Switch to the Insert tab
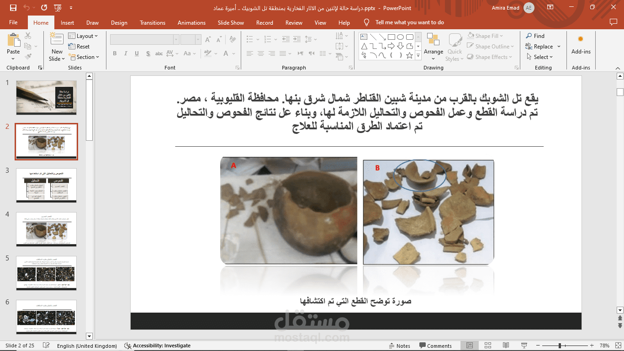 (67, 22)
